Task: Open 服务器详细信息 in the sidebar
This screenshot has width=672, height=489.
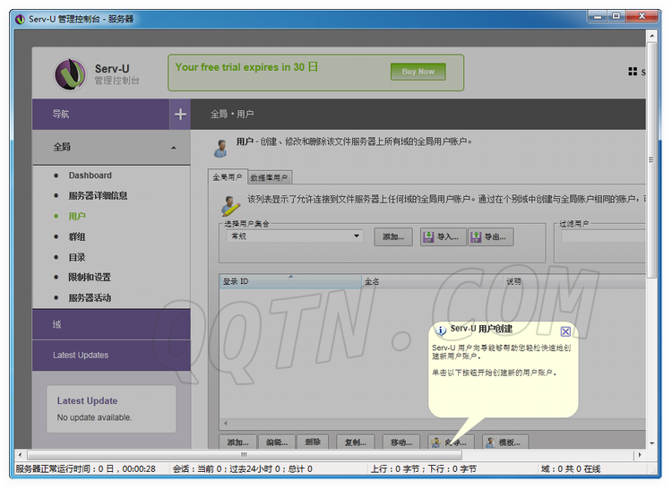Action: point(98,195)
